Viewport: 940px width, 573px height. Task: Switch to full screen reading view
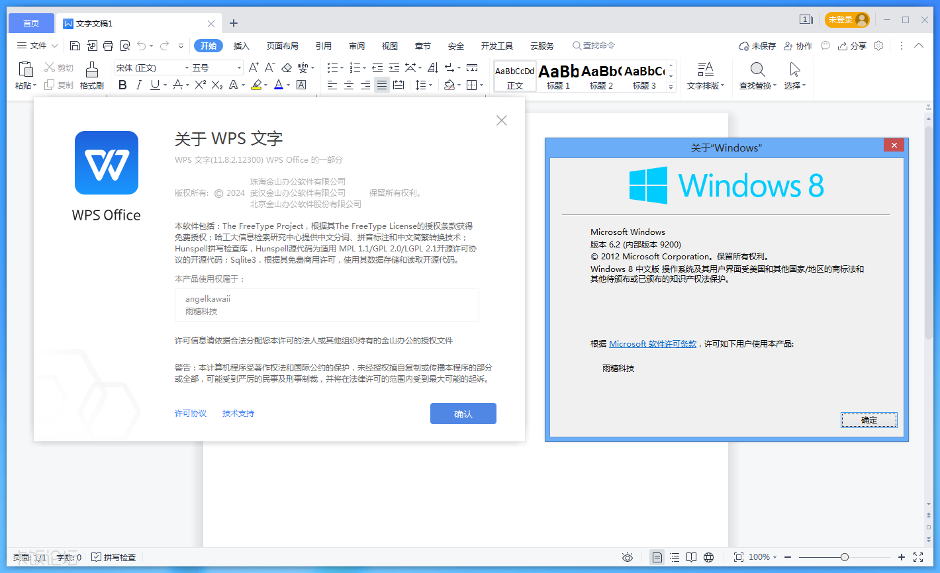(x=691, y=557)
